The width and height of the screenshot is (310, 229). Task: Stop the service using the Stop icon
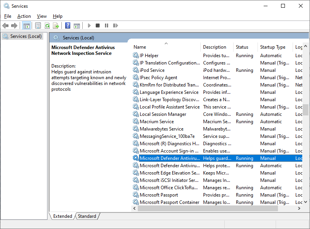click(98, 26)
